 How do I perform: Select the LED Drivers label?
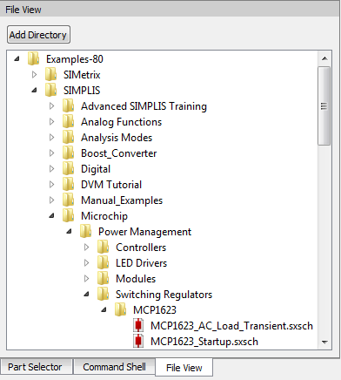141,263
